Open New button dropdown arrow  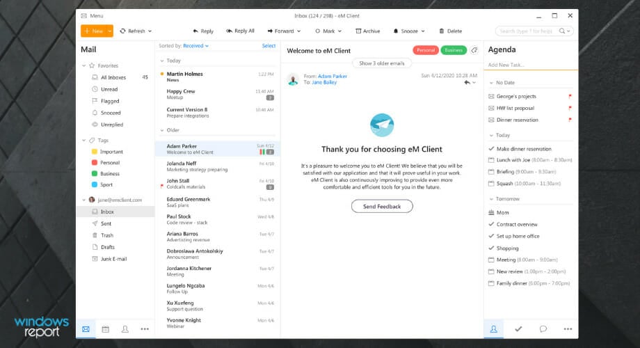[109, 31]
